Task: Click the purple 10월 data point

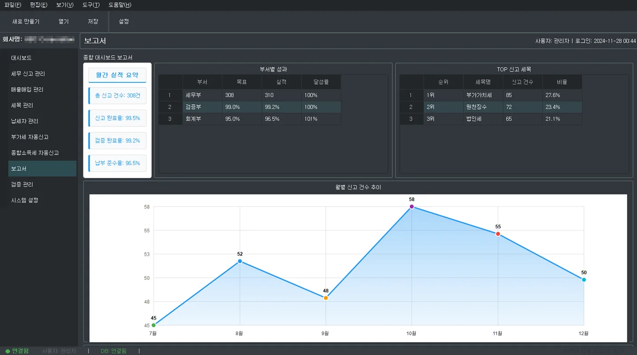Action: tap(412, 207)
